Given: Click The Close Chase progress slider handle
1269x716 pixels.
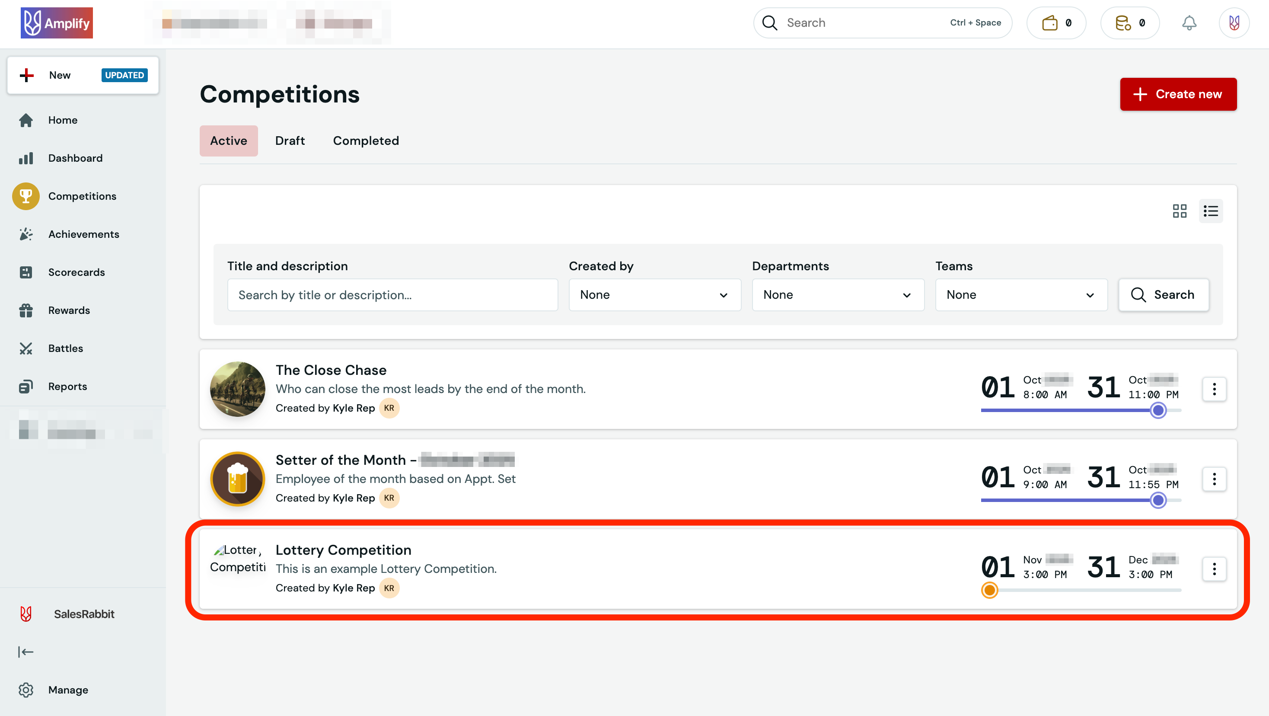Looking at the screenshot, I should (x=1158, y=410).
